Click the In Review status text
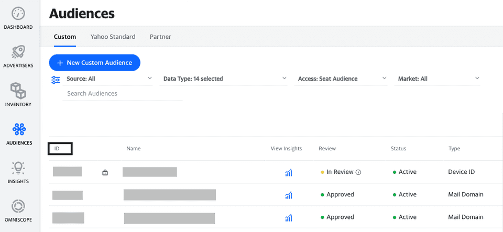The height and width of the screenshot is (232, 503). click(340, 172)
